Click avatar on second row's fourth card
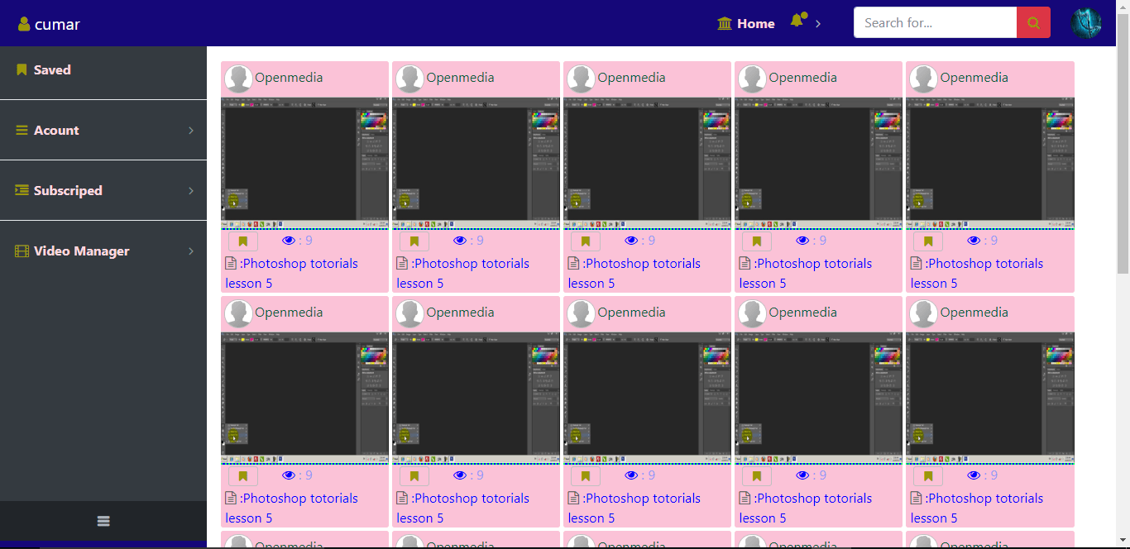 coord(752,314)
